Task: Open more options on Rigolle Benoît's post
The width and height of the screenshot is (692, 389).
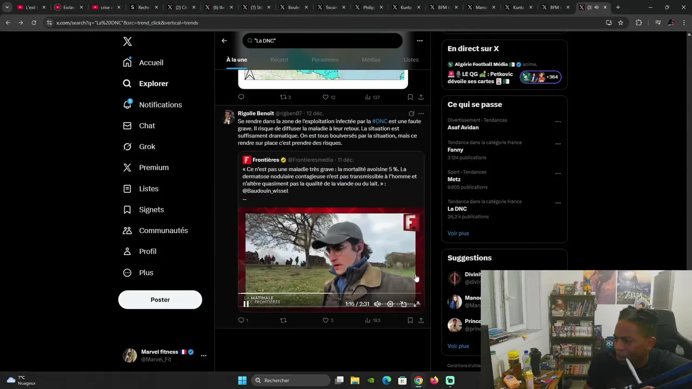Action: click(421, 113)
